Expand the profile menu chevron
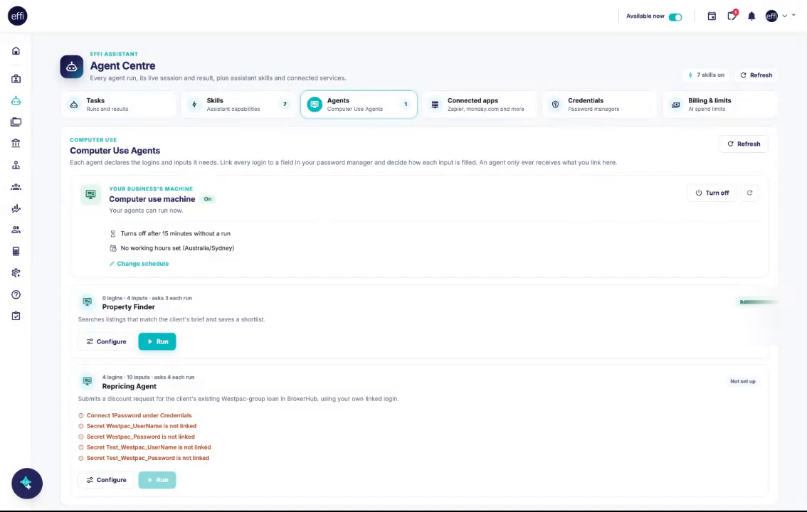Screen dimensions: 807x512 [x=785, y=16]
